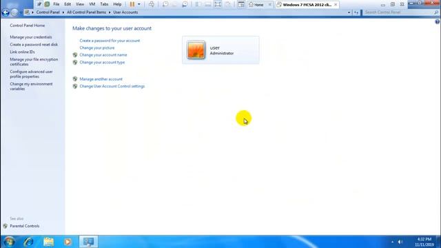
Task: Click the search magnifier icon
Action: pos(436,12)
